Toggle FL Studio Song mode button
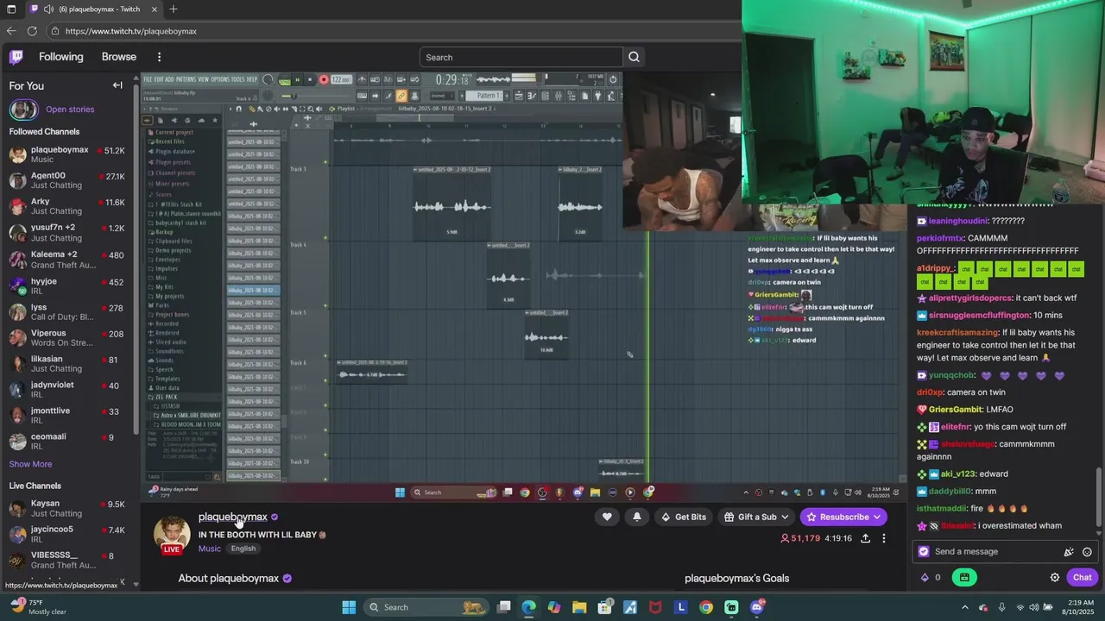 (284, 81)
